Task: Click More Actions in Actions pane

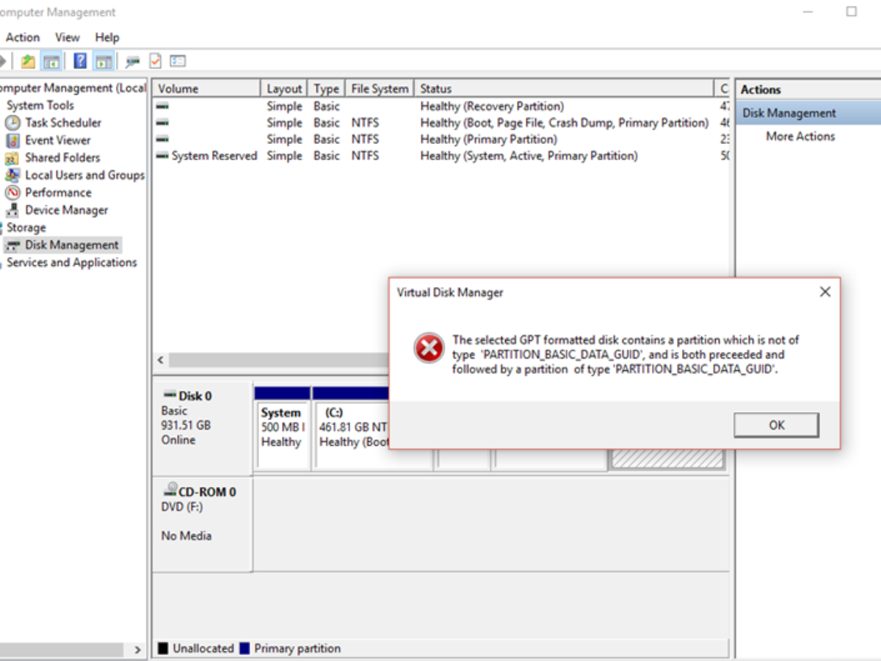Action: [800, 137]
